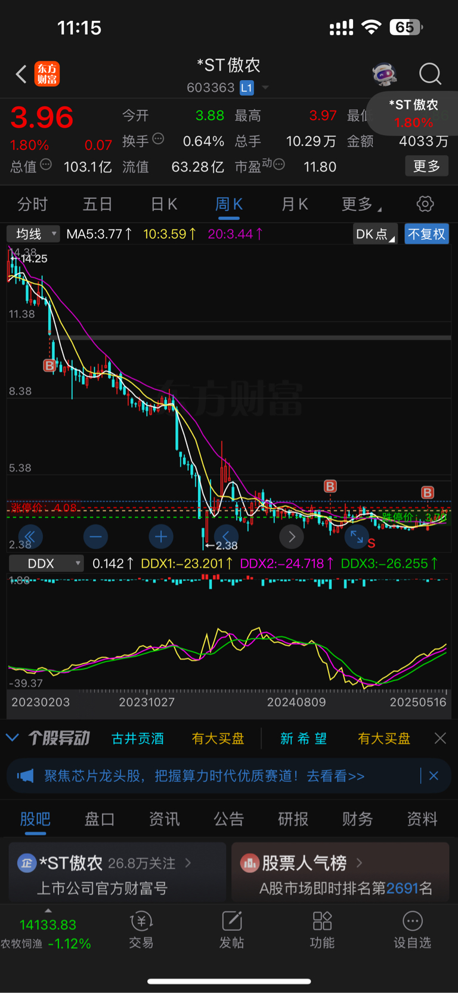Switch to the 日K chart tab
This screenshot has height=993, width=458.
tap(164, 204)
